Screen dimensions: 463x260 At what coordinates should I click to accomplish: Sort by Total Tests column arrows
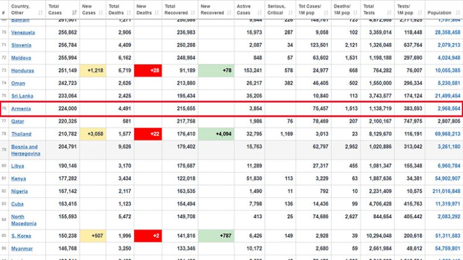[389, 13]
